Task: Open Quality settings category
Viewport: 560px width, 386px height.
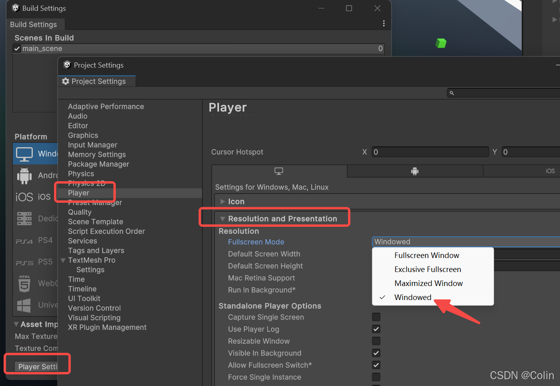Action: click(x=80, y=212)
